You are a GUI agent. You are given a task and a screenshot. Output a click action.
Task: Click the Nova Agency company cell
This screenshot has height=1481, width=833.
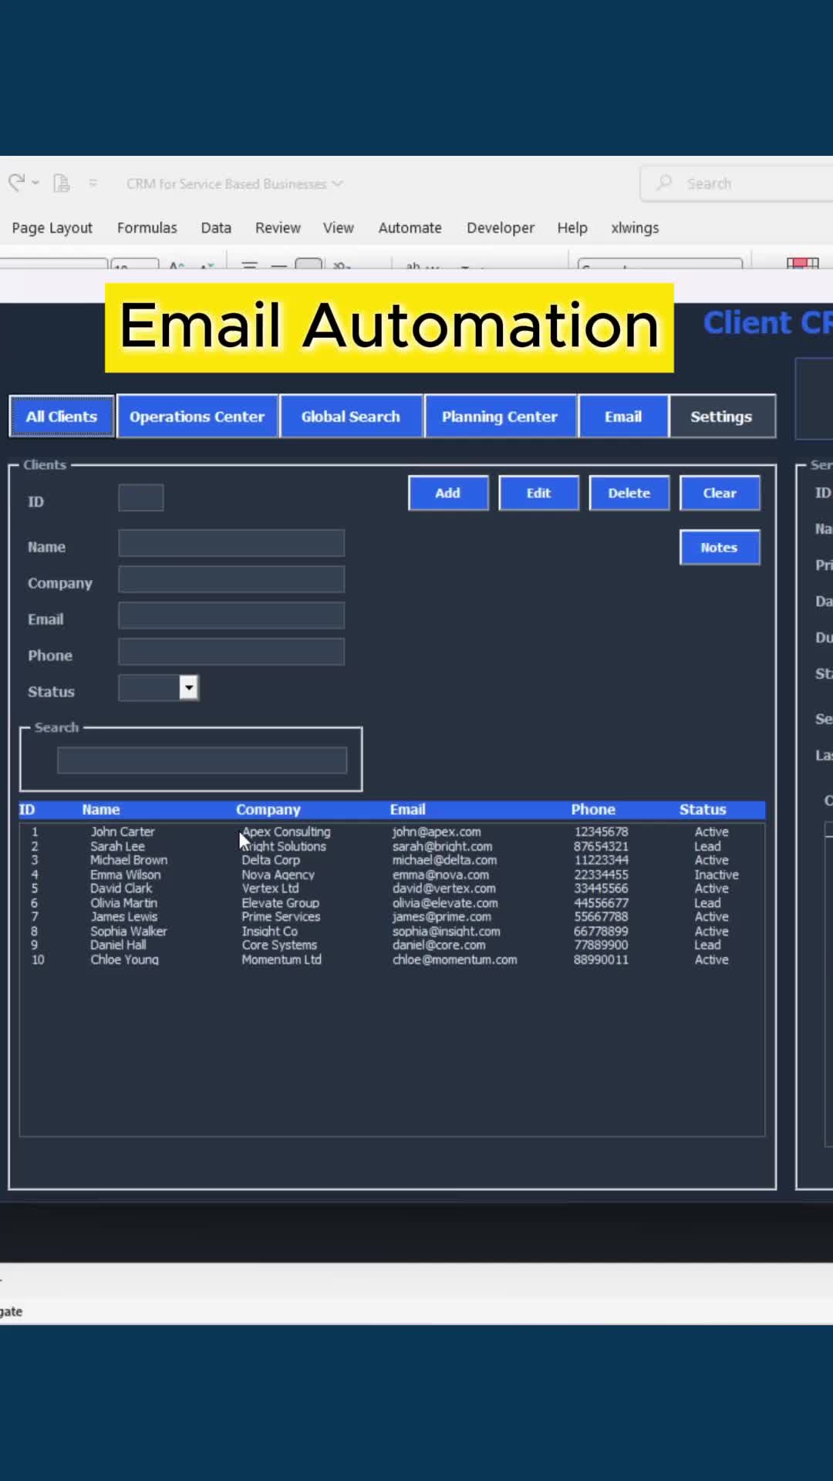(278, 875)
